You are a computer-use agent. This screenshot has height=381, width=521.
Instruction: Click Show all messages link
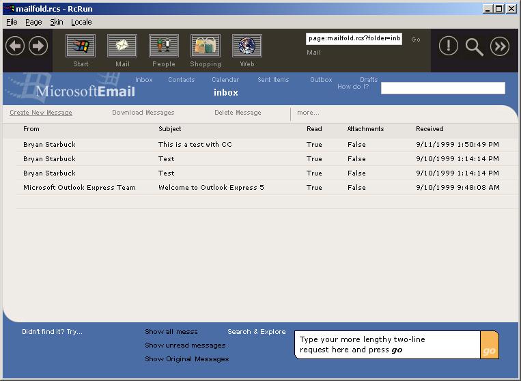[x=171, y=332]
